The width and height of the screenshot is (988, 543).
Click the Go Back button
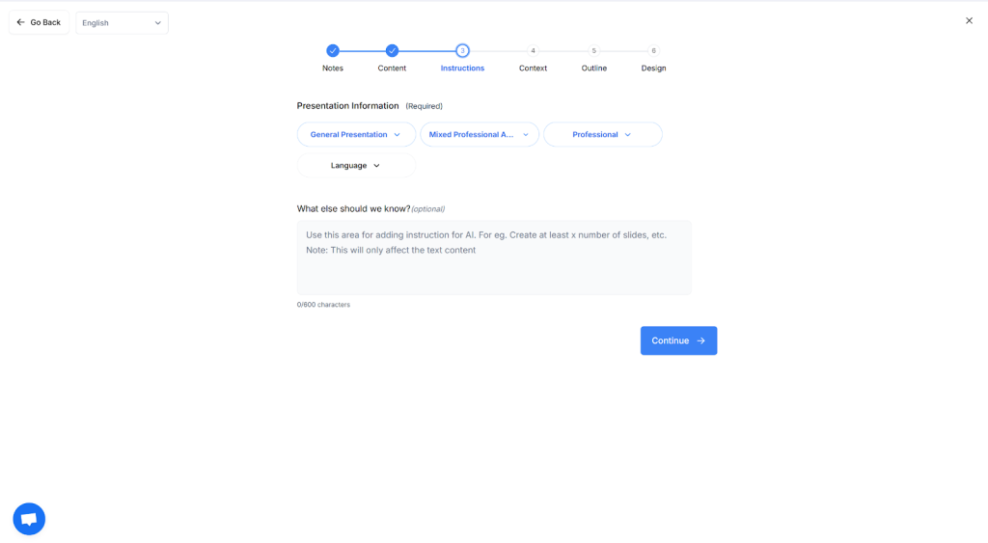(x=39, y=22)
